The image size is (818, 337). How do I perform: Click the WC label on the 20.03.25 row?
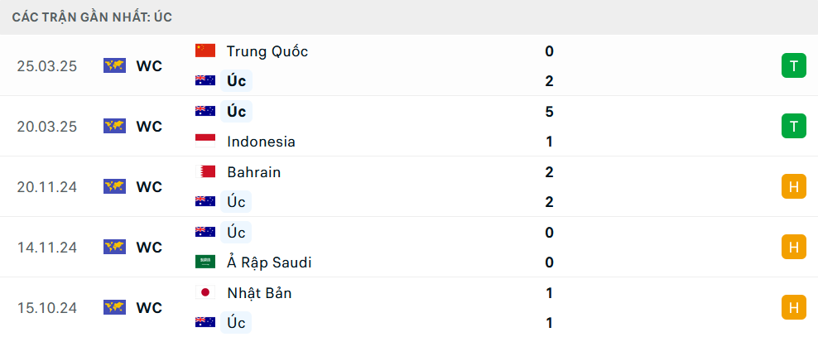click(149, 127)
